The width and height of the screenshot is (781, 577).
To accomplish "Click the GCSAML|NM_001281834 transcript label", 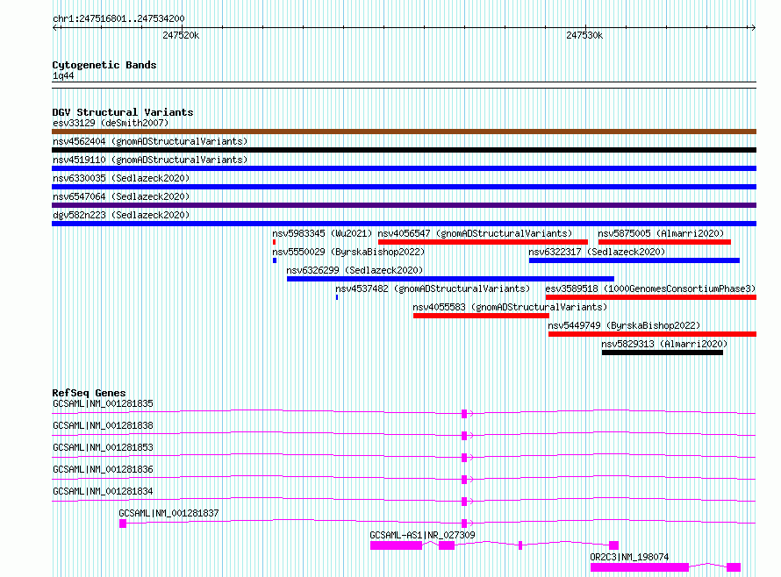I will pyautogui.click(x=103, y=491).
